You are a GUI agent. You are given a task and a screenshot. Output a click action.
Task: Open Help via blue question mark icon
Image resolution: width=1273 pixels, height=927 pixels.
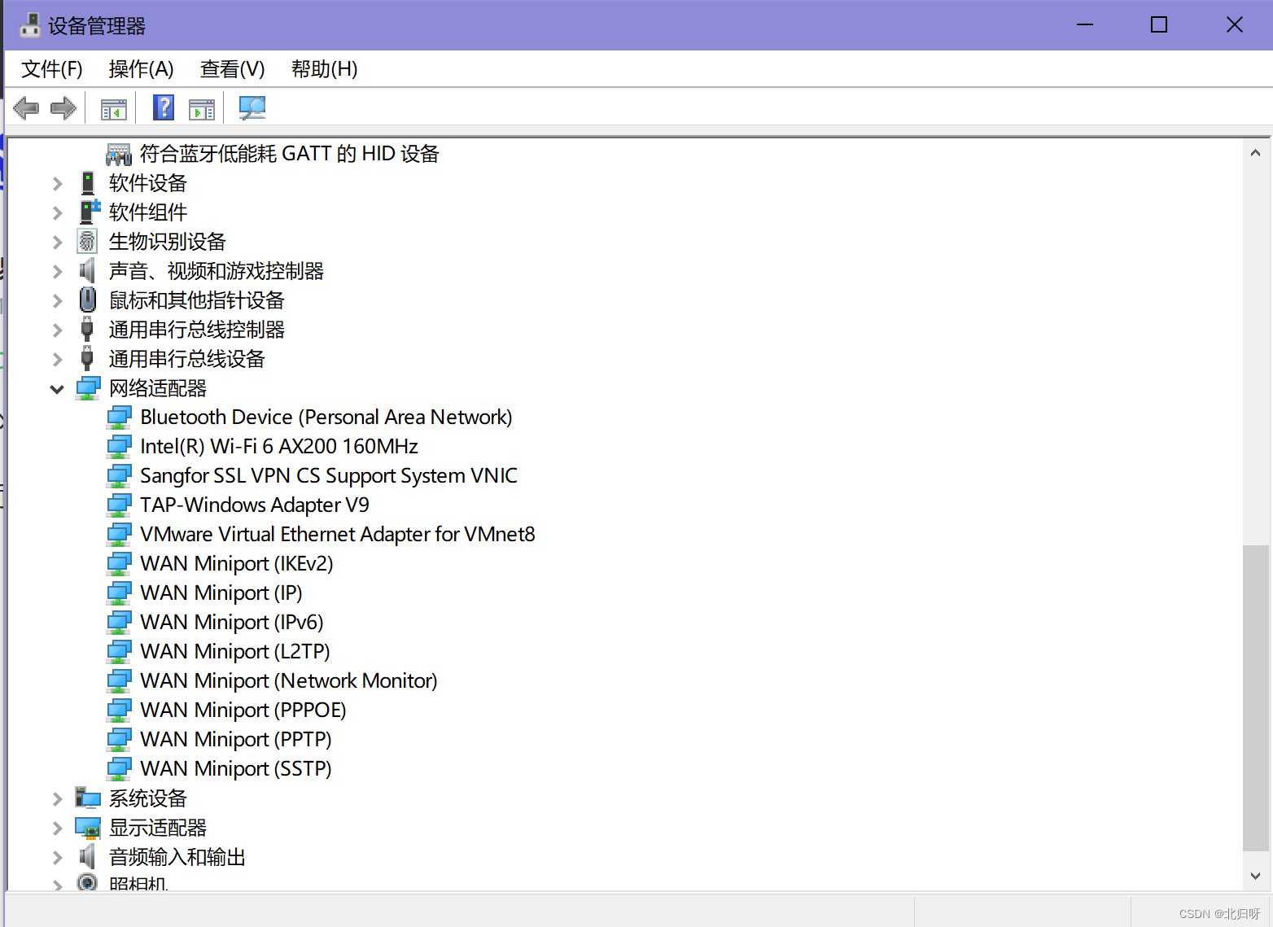[x=164, y=107]
